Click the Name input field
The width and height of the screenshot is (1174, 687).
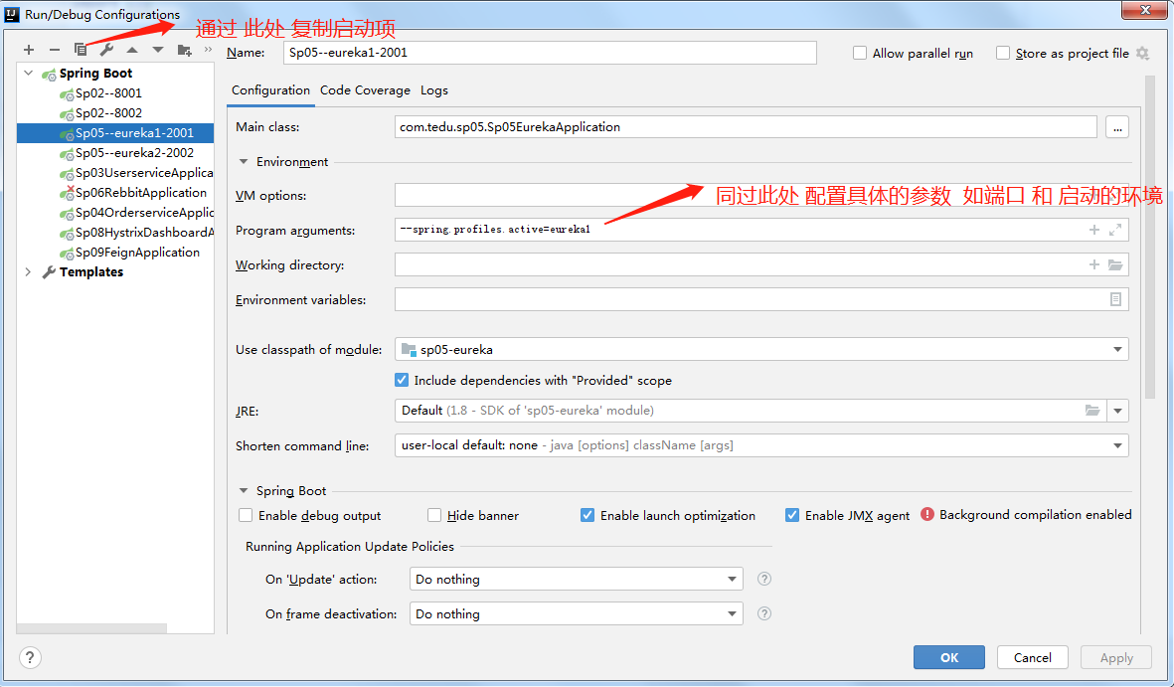pyautogui.click(x=550, y=53)
